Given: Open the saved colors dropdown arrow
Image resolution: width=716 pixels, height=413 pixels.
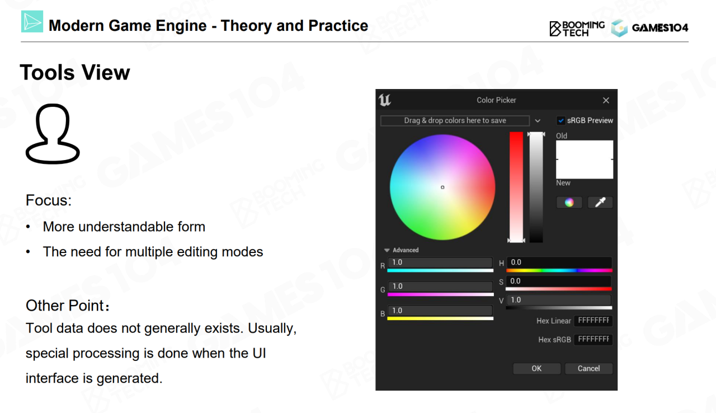Looking at the screenshot, I should pyautogui.click(x=538, y=120).
